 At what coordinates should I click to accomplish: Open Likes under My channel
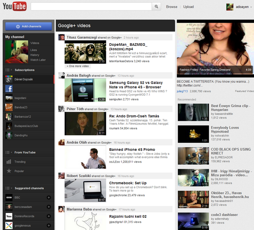(33, 50)
